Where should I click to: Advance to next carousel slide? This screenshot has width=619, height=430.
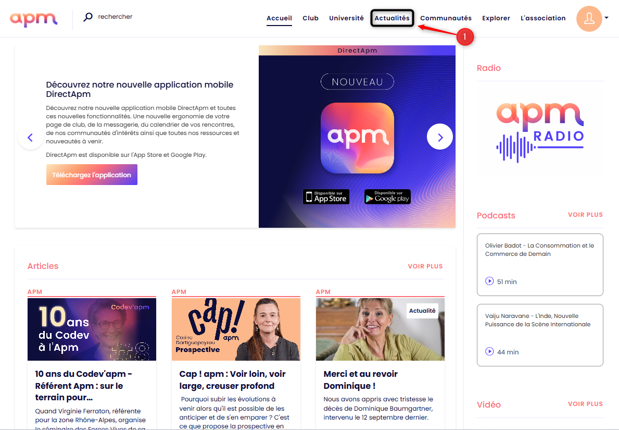tap(440, 137)
